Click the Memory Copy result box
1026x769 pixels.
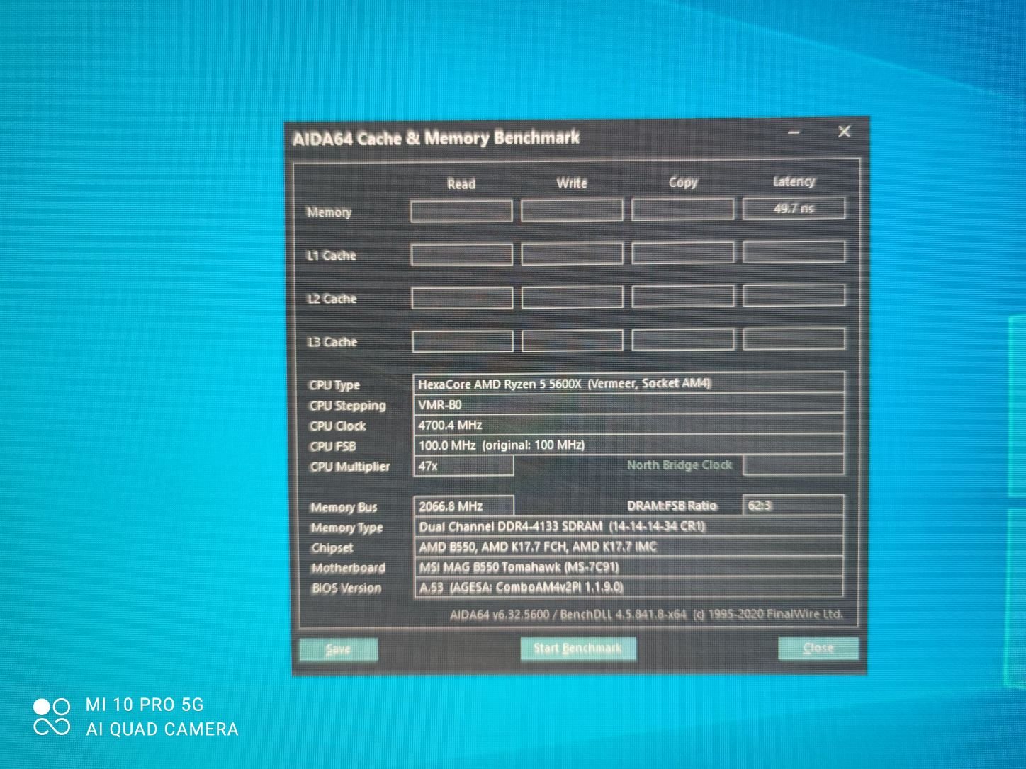click(x=683, y=210)
